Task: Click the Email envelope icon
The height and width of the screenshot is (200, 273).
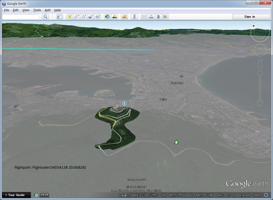Action: [144, 17]
